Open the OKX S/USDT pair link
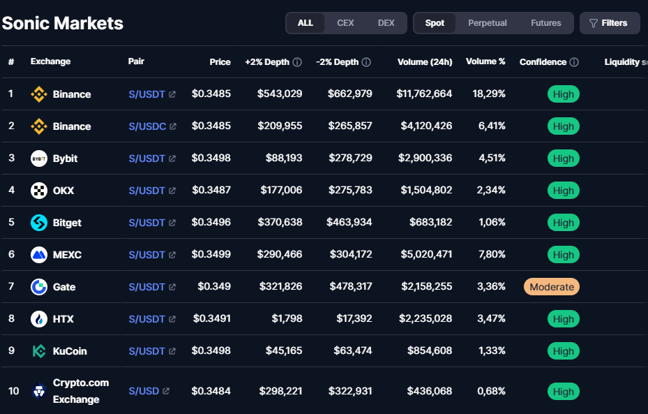This screenshot has height=414, width=648. pos(146,191)
